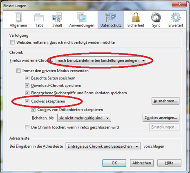Viewport: 190px width, 173px height.
Task: Open the Allgemein settings icon
Action: click(18, 17)
